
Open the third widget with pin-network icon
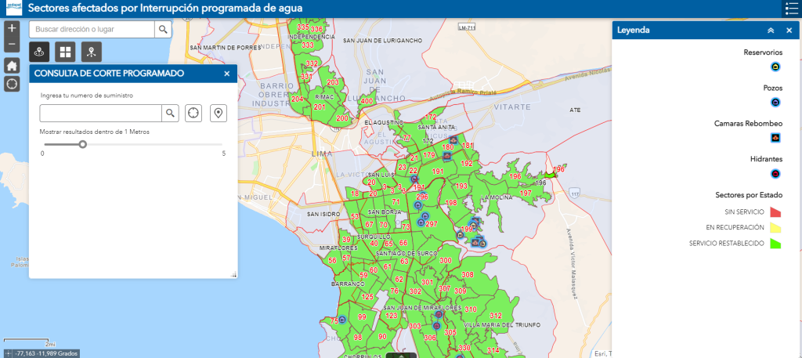[91, 52]
